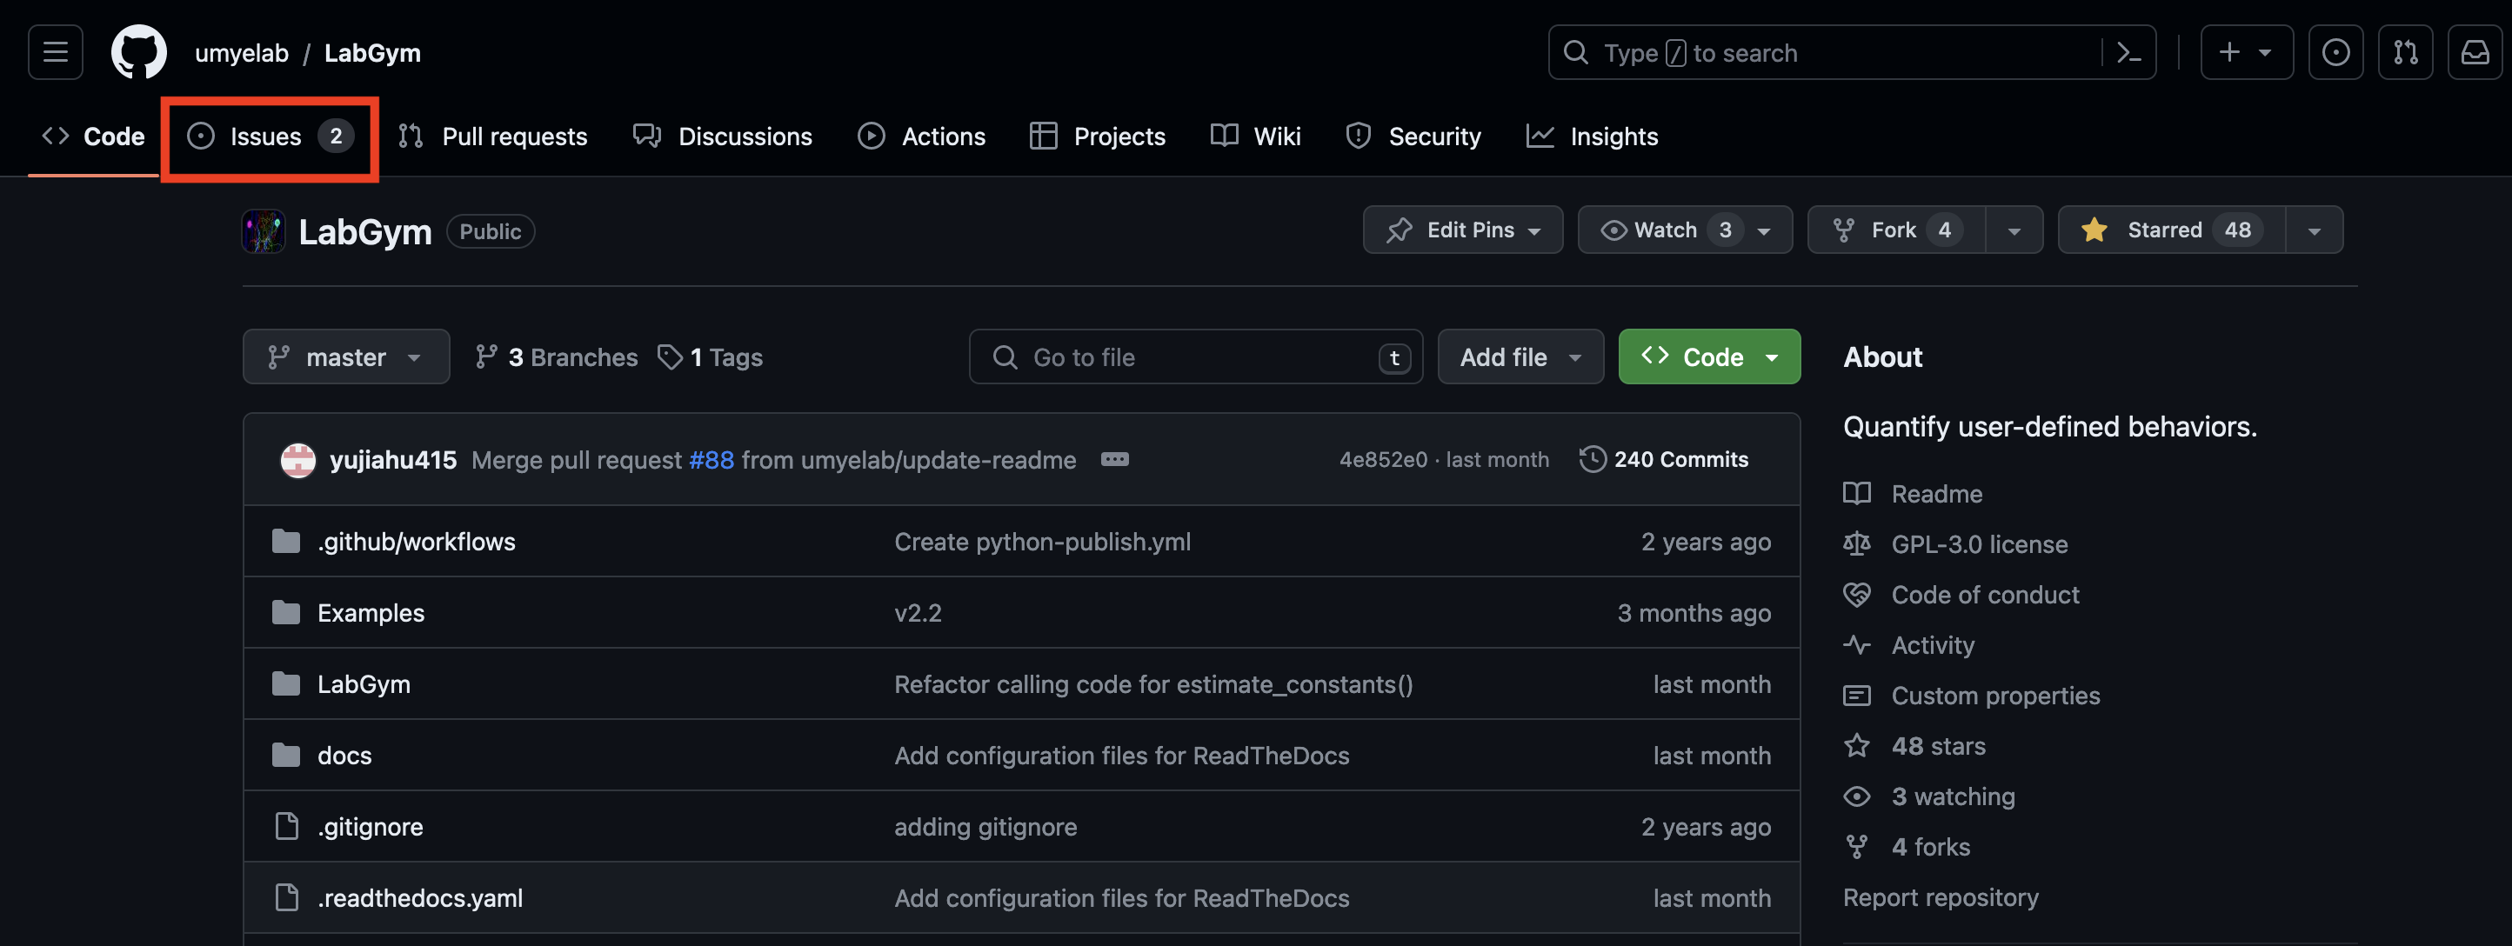The image size is (2512, 946).
Task: Toggle the Starred button to unstar
Action: click(x=2171, y=230)
